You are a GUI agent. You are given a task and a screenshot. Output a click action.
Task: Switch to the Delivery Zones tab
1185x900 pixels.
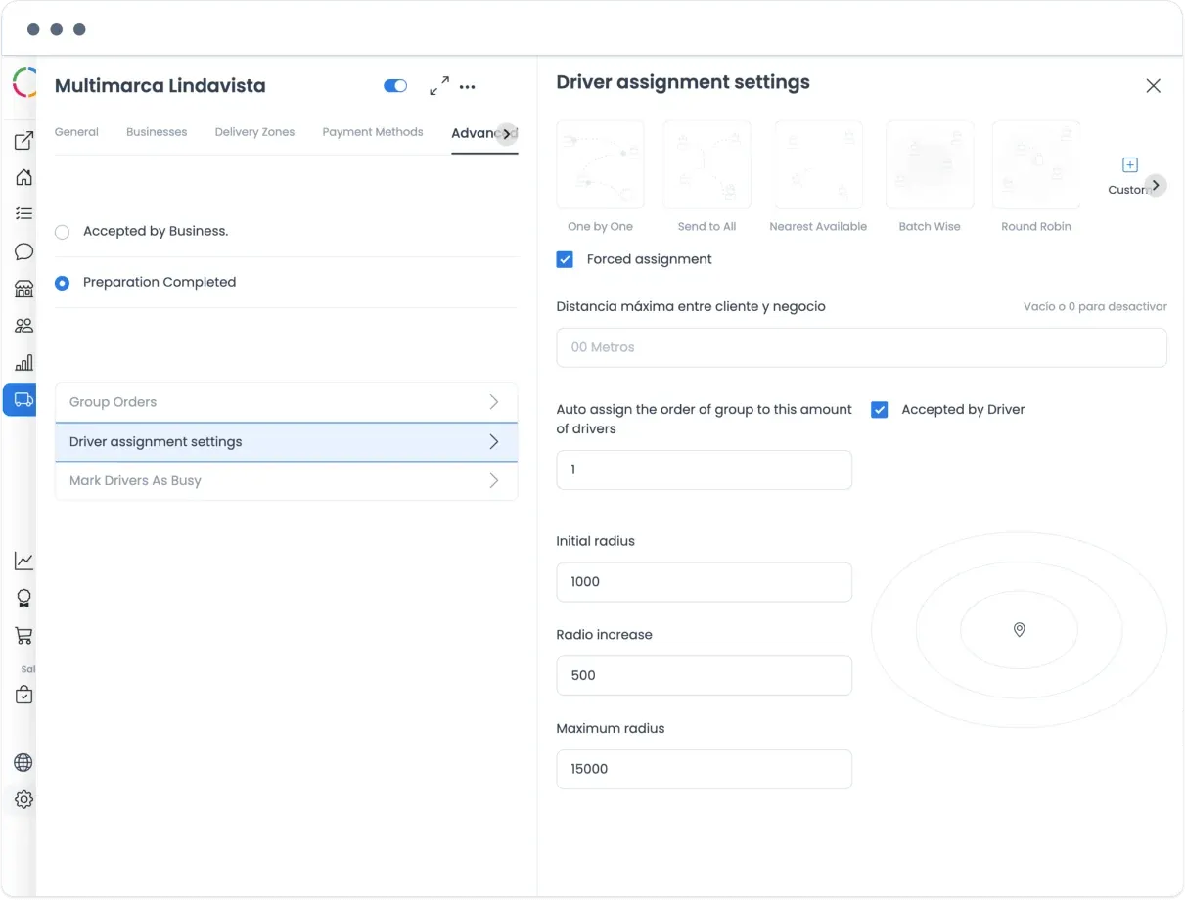click(254, 132)
